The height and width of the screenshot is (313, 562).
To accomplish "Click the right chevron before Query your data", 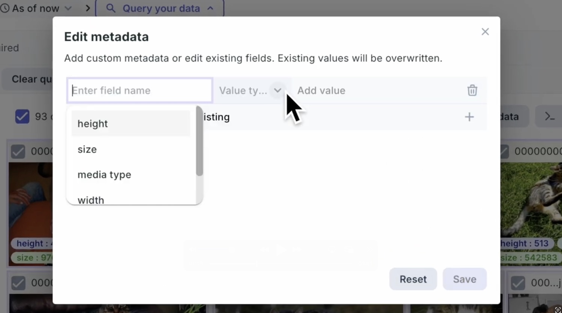I will pos(88,8).
